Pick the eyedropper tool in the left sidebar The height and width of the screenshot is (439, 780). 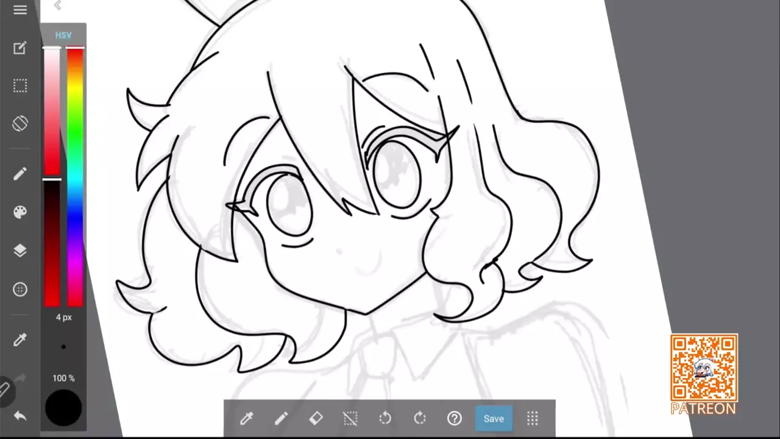coord(20,340)
